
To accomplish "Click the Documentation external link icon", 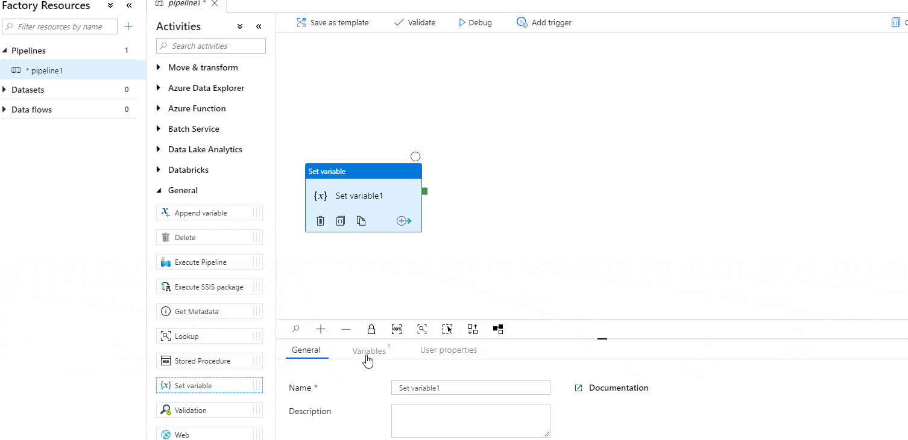I will click(578, 388).
